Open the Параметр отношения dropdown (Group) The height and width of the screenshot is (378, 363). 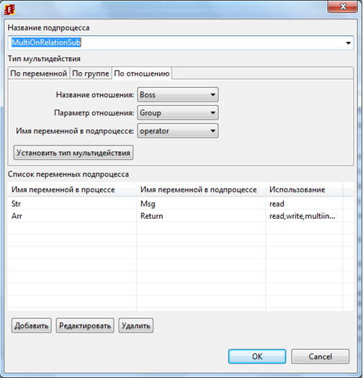178,113
